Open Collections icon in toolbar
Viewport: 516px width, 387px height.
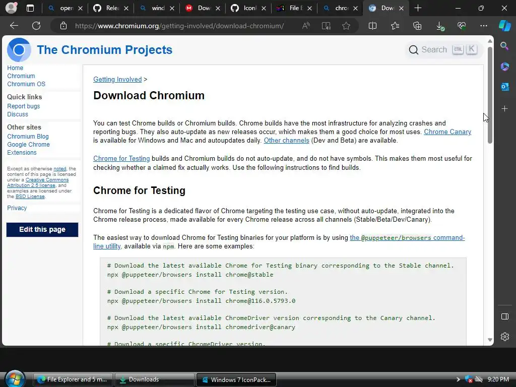tap(417, 26)
